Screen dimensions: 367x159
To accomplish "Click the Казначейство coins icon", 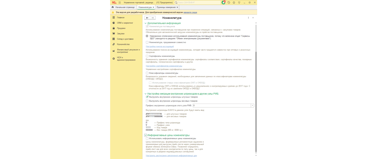I will (x=114, y=44).
